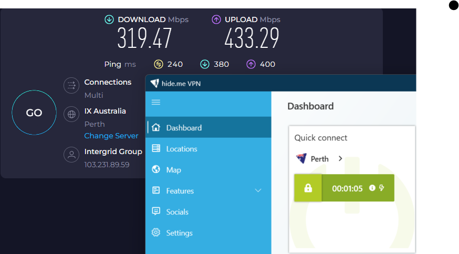Open Socials in the VPN sidebar
This screenshot has height=254, width=459.
click(x=208, y=212)
